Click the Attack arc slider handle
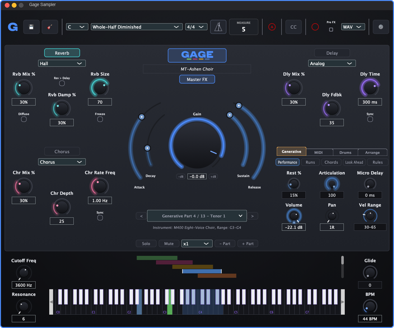This screenshot has height=328, width=394. coord(142,117)
